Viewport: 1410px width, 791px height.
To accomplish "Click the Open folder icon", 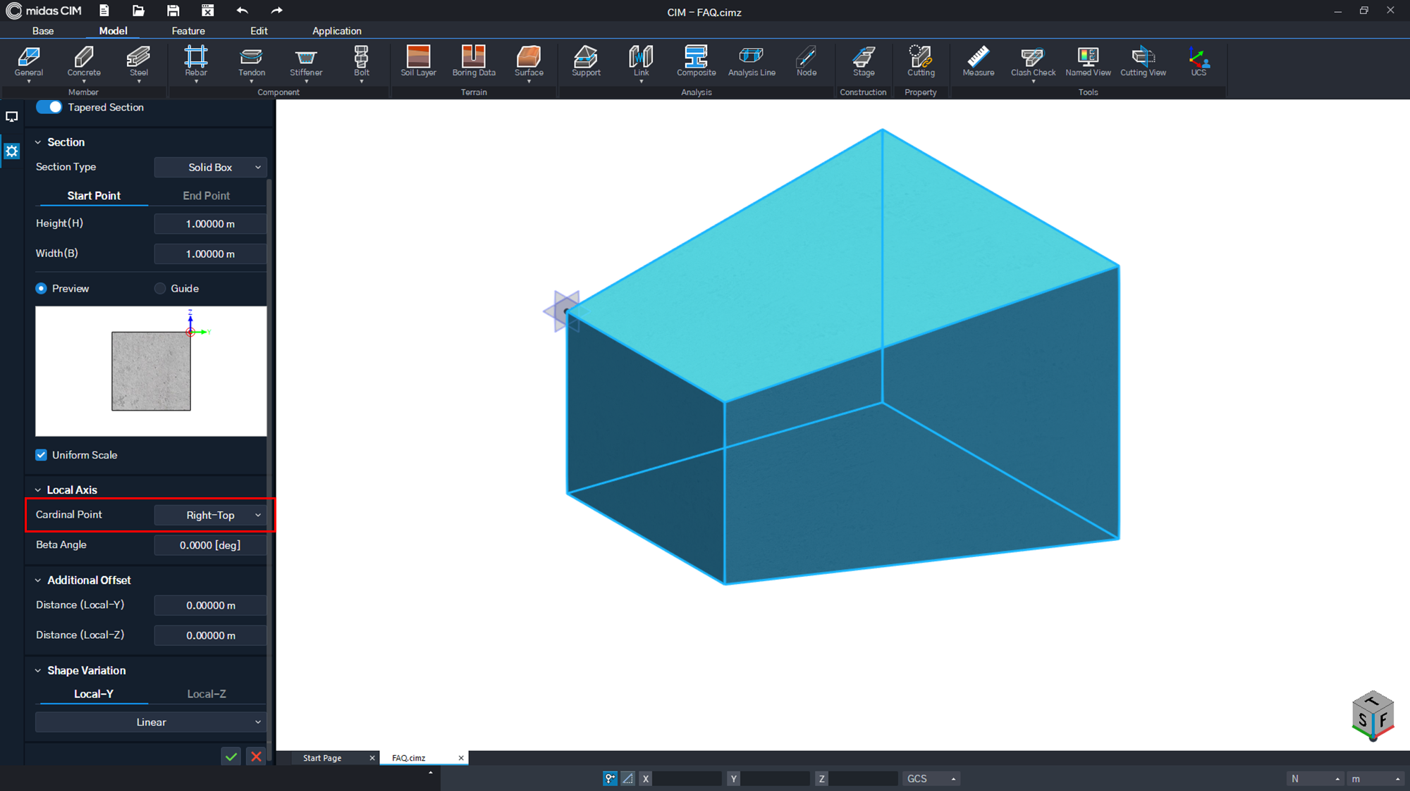I will [x=138, y=11].
